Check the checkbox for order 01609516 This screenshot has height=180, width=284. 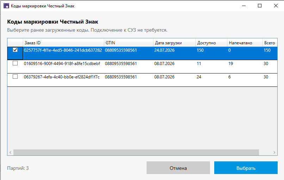[x=15, y=63]
